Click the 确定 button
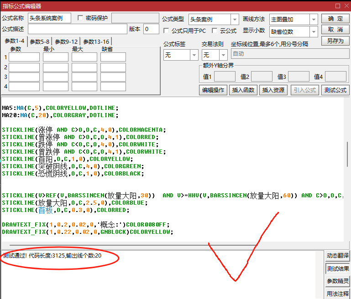351x299 pixels. pyautogui.click(x=335, y=19)
